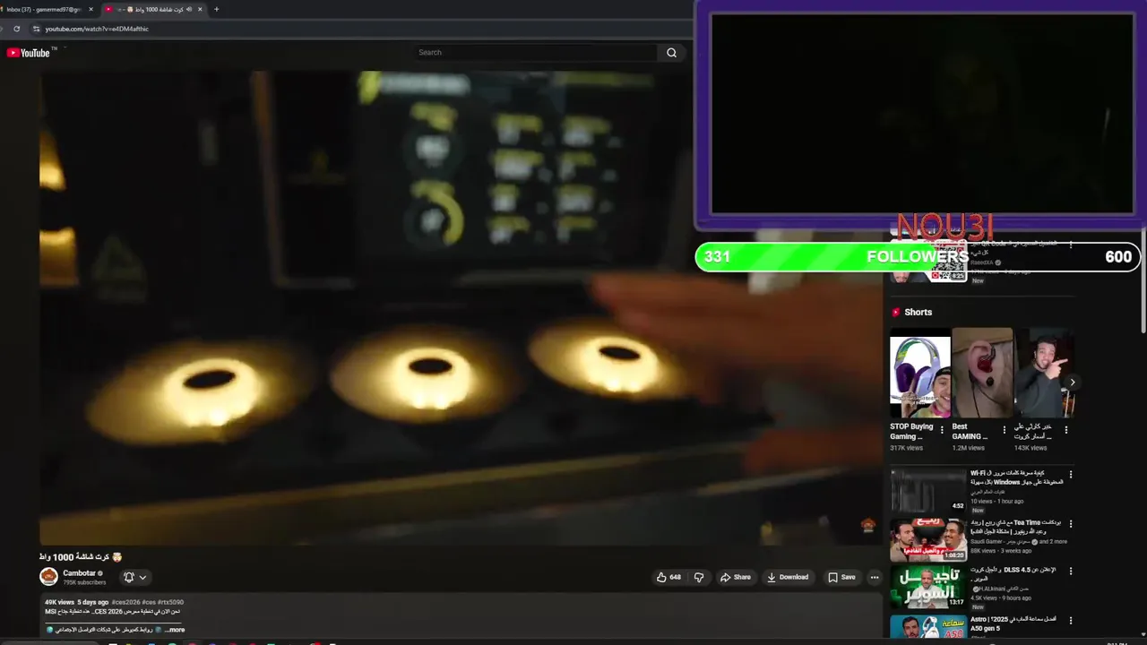
Task: Select the YouTube video browser tab
Action: (x=152, y=9)
